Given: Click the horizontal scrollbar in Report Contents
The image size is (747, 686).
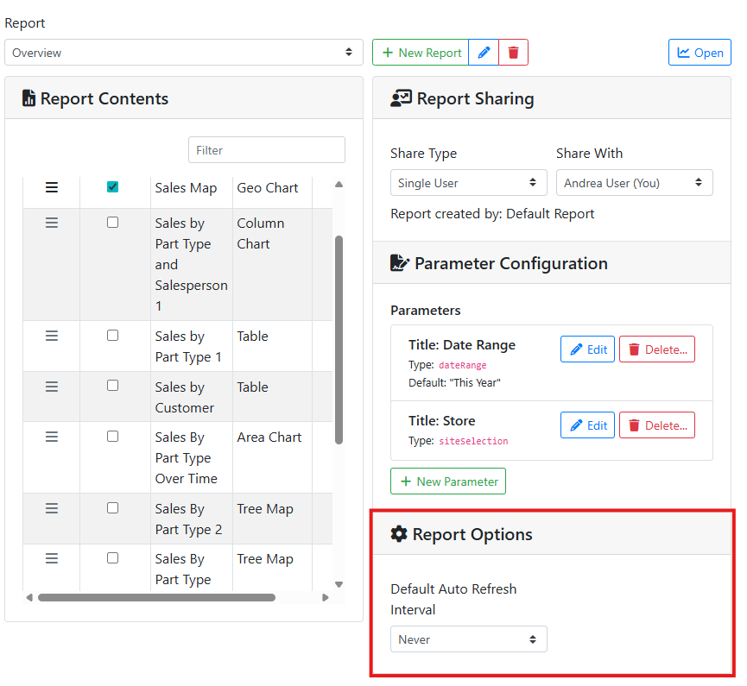Looking at the screenshot, I should point(156,597).
